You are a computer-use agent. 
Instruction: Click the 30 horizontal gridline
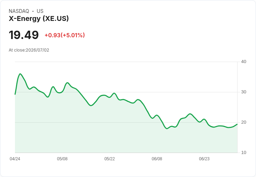(126, 92)
